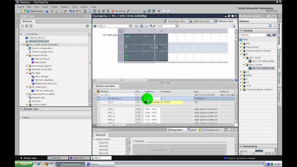
Task: Click the open project folder icon
Action: [24, 11]
